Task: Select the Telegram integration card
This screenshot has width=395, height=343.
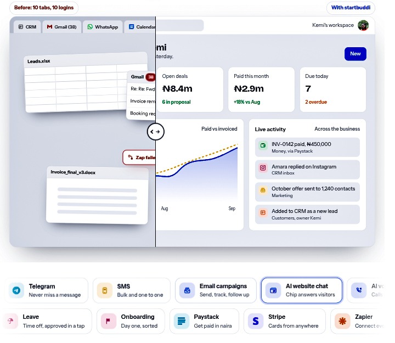Action: tap(47, 290)
